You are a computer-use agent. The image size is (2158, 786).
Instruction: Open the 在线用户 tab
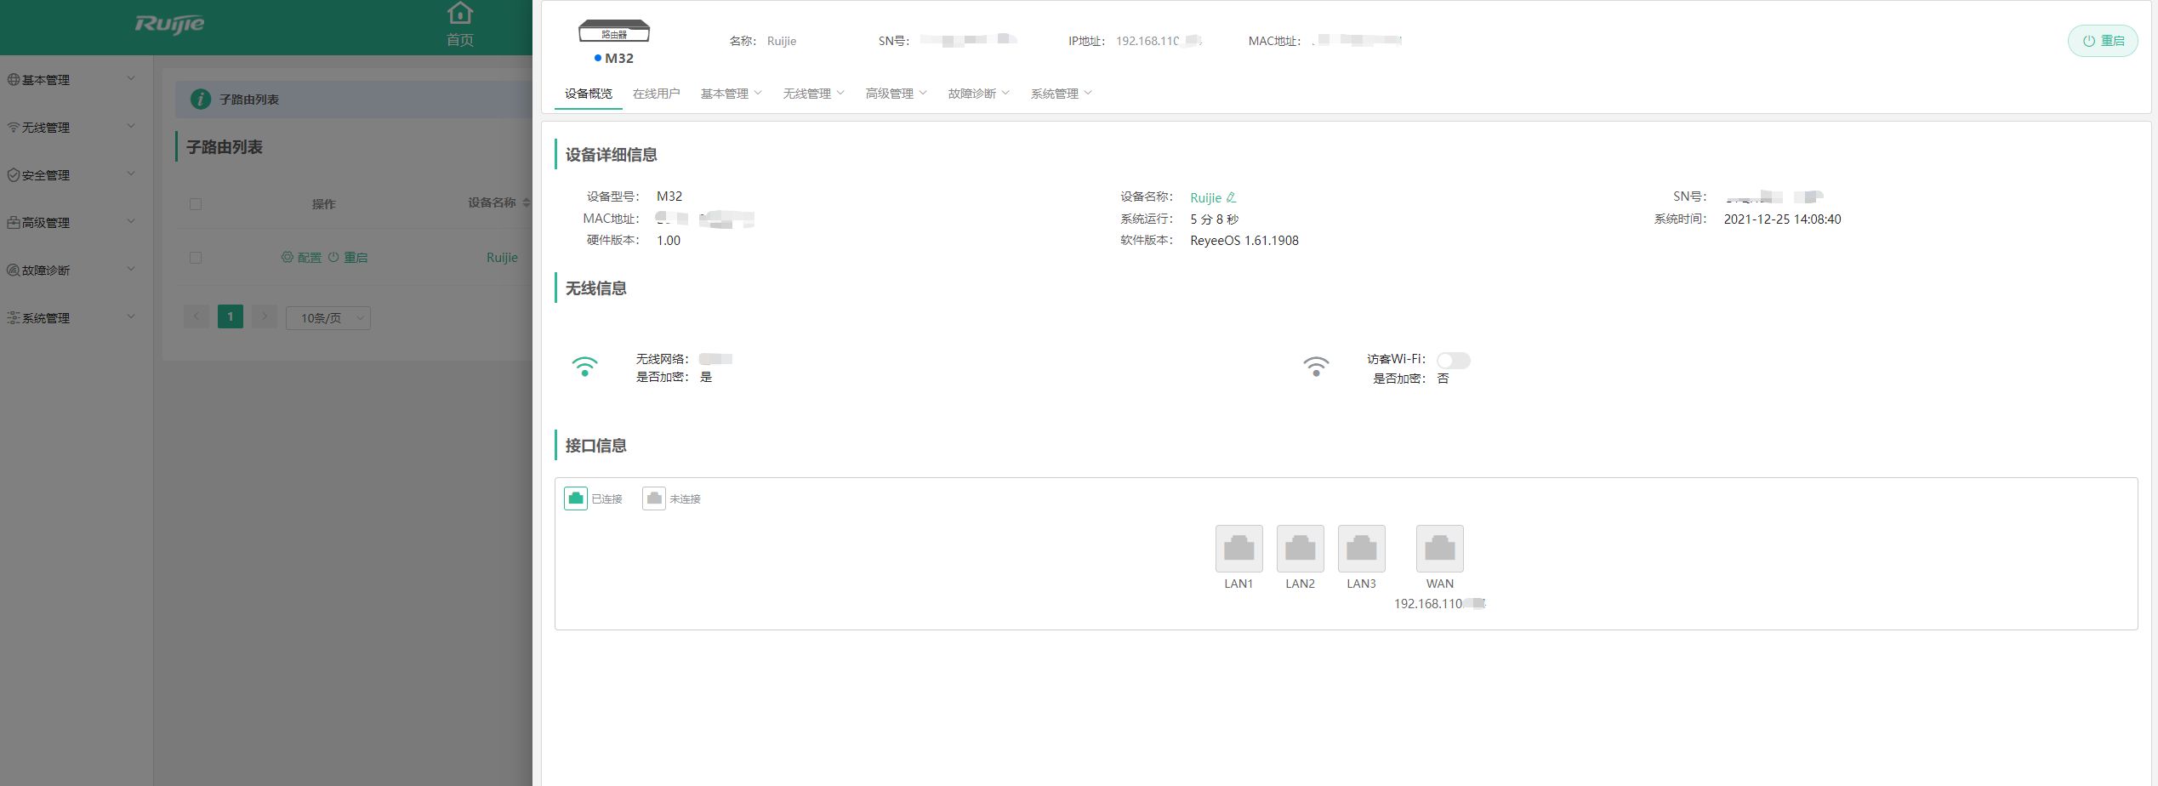point(657,94)
